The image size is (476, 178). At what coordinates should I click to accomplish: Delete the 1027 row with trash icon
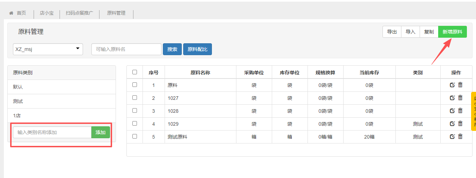460,98
